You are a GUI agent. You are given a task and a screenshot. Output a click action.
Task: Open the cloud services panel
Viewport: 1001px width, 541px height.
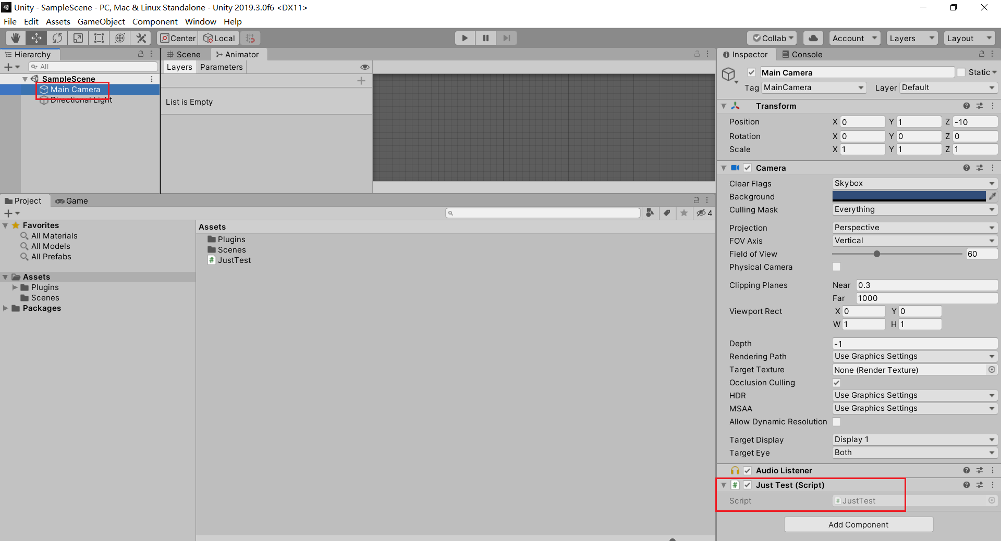(813, 38)
